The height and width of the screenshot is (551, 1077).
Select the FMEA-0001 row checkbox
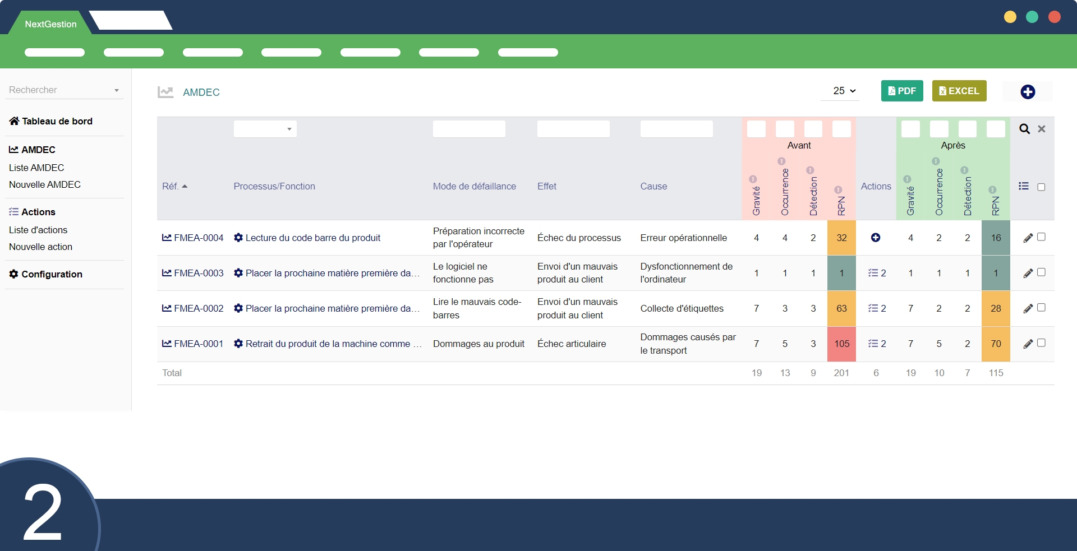click(x=1041, y=343)
